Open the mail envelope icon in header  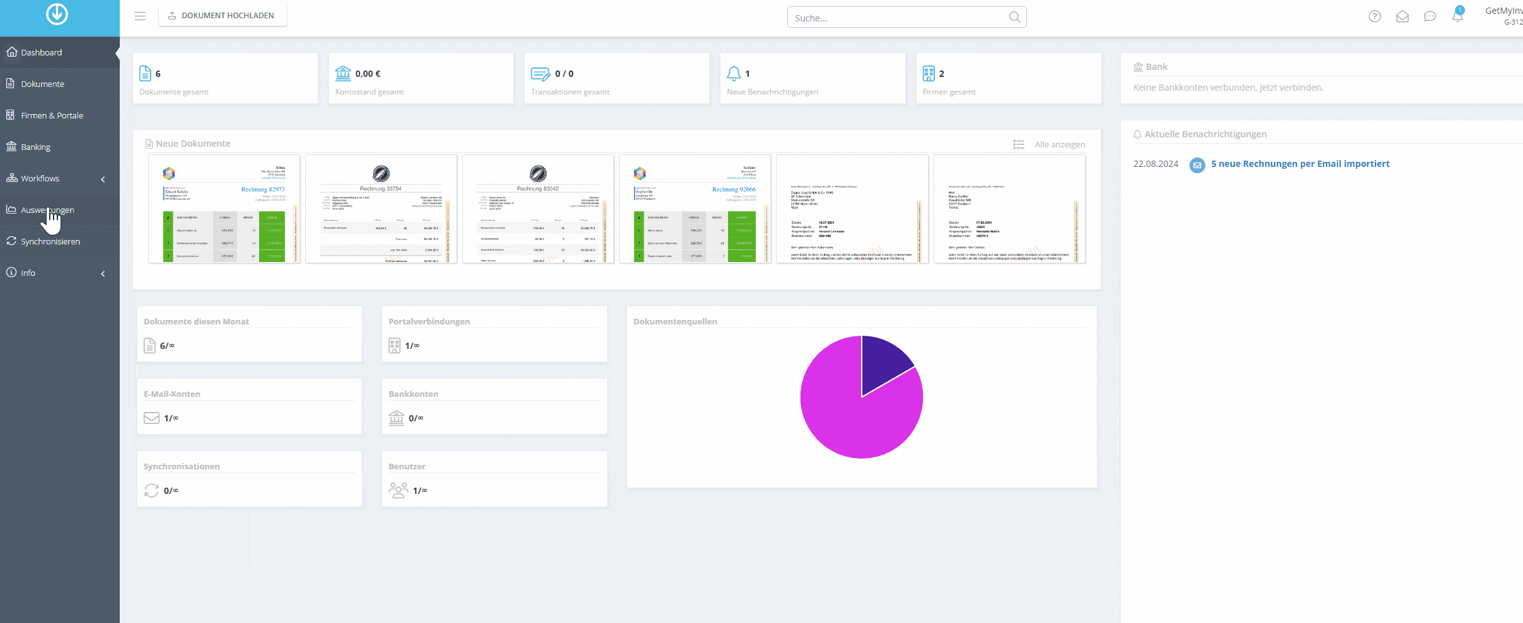1403,16
